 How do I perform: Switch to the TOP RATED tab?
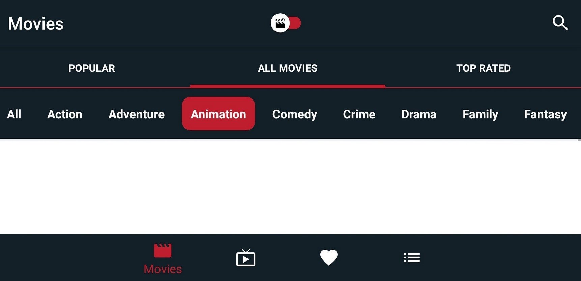click(x=483, y=68)
